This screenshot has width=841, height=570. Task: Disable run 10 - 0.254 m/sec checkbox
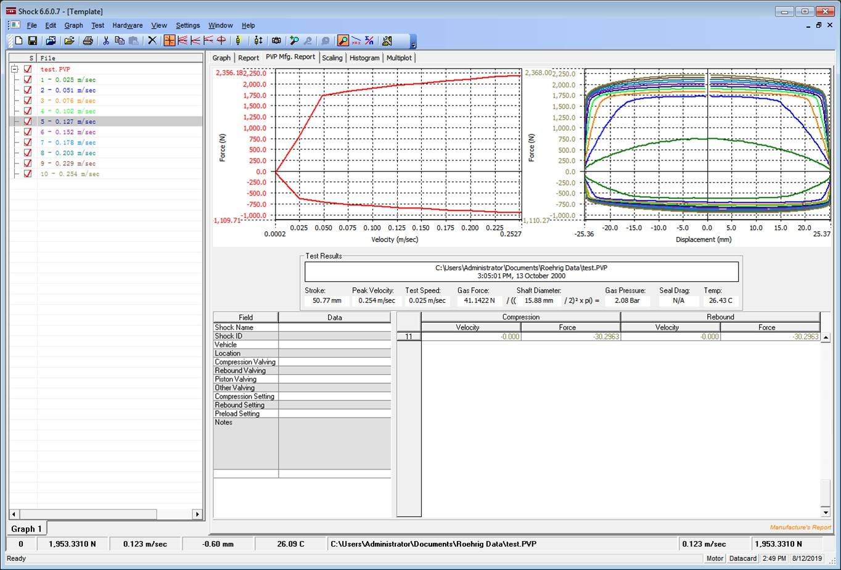(x=27, y=174)
